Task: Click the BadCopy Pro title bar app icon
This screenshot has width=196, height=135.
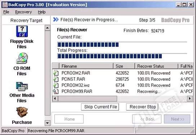Action: [5, 5]
